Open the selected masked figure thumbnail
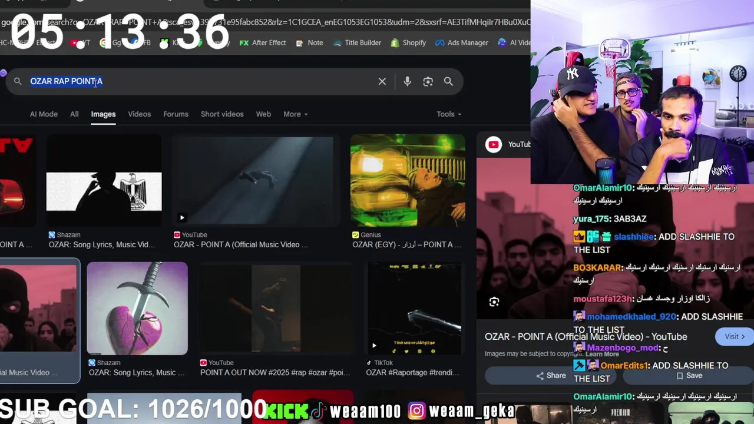The image size is (754, 424). coord(38,309)
